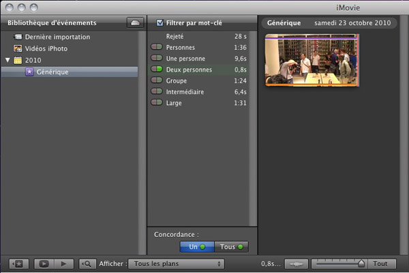Click the 1:31 duration value
Screen dimensions: 409x273
pos(240,103)
